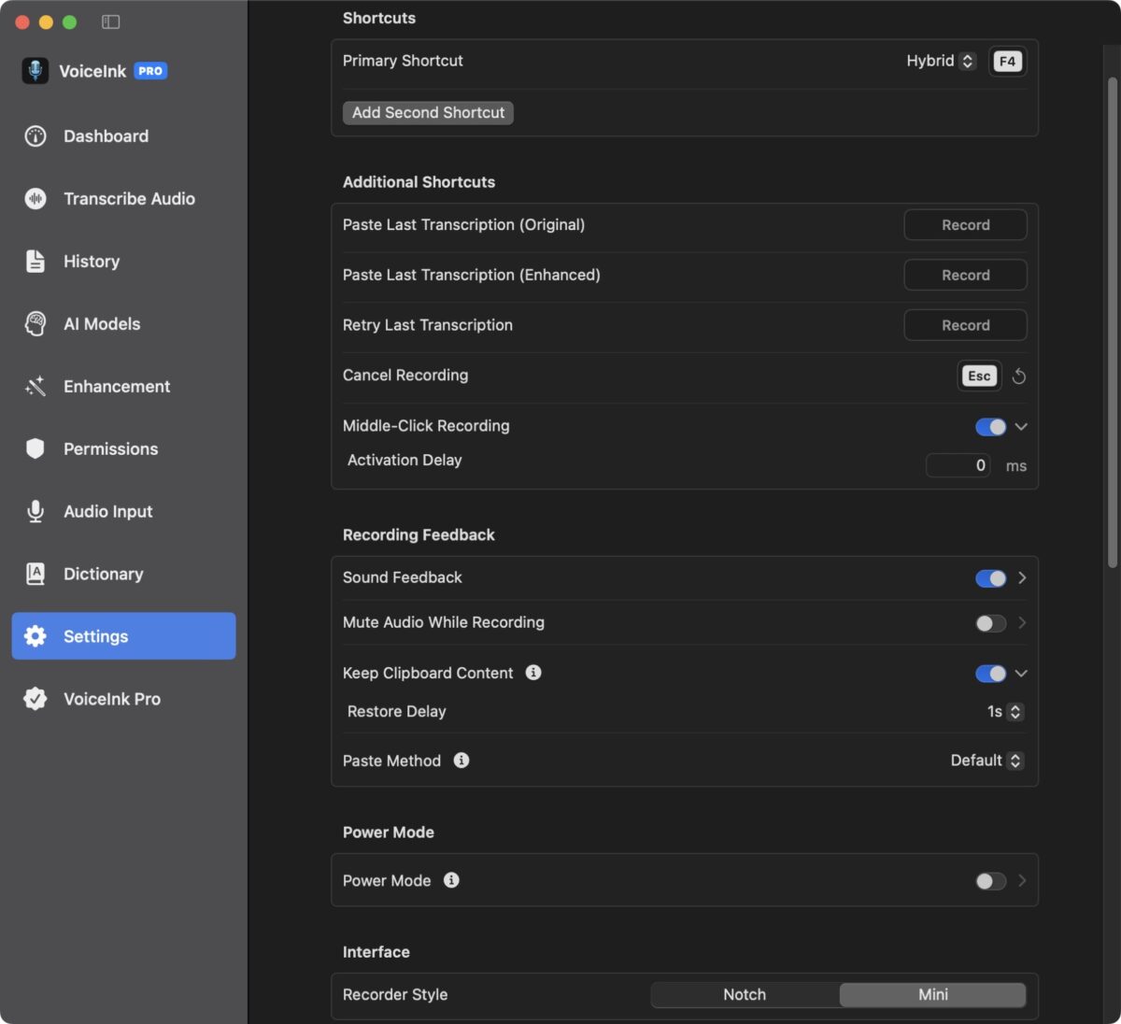Select the Mini recorder style
Image resolution: width=1121 pixels, height=1024 pixels.
coord(933,995)
